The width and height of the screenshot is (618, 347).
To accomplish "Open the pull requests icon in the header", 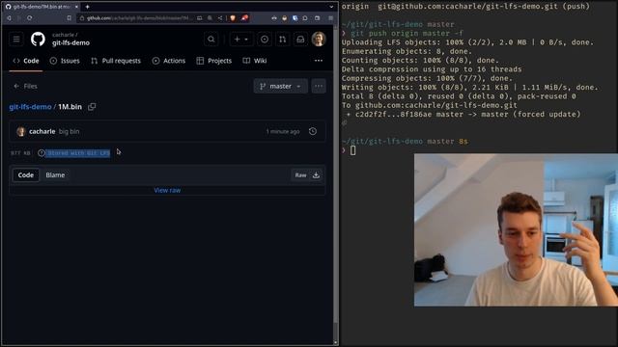I will point(283,40).
